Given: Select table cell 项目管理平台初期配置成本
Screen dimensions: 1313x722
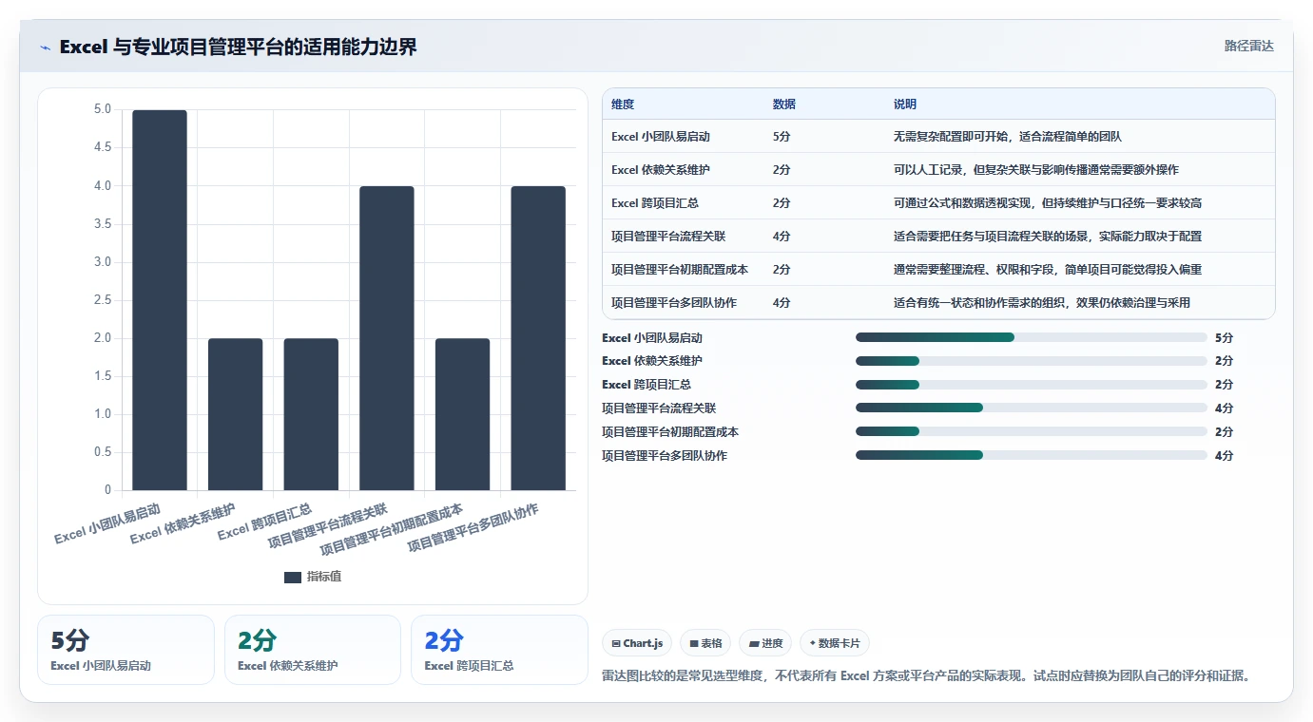Looking at the screenshot, I should click(680, 270).
